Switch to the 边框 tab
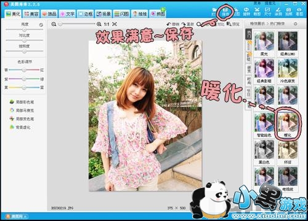The image size is (308, 221). [86, 14]
